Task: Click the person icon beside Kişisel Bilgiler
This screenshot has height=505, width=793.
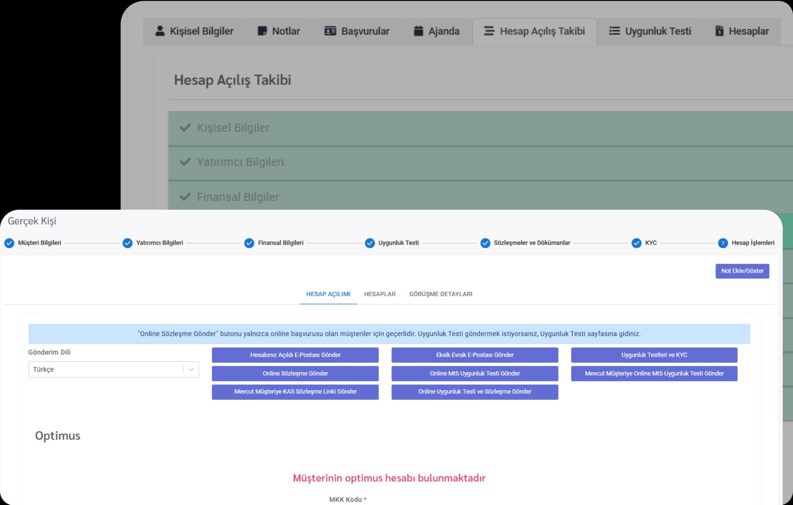Action: click(x=160, y=31)
